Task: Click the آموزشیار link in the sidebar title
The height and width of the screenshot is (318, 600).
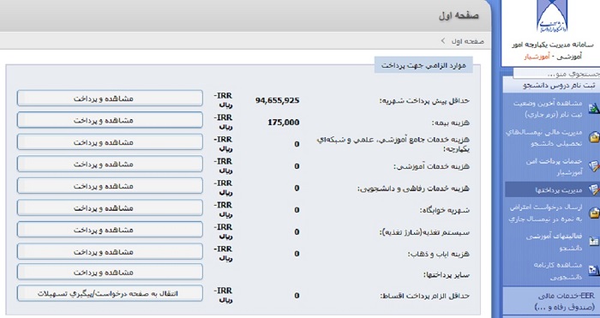Action: (x=537, y=57)
